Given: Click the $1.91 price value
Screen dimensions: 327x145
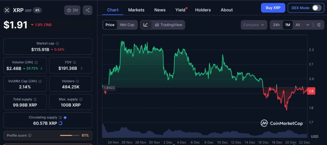Looking at the screenshot, I should point(15,25).
